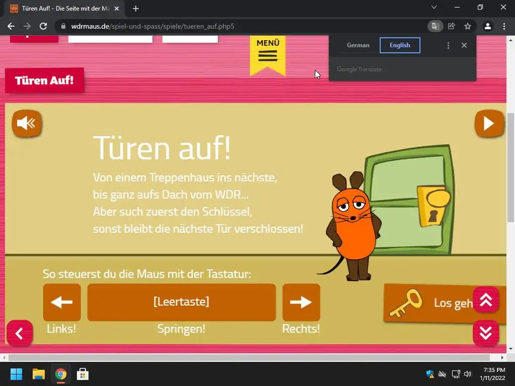Open Chrome profile icon

click(488, 26)
